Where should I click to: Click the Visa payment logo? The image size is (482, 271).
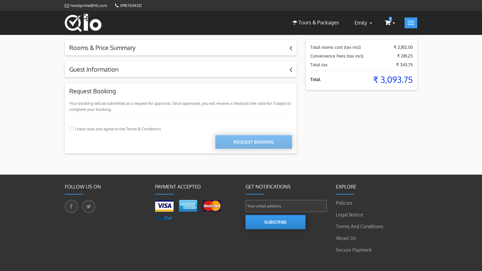tap(164, 206)
